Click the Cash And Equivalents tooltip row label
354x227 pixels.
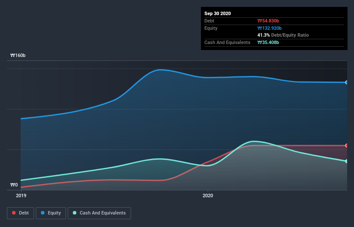coord(227,42)
